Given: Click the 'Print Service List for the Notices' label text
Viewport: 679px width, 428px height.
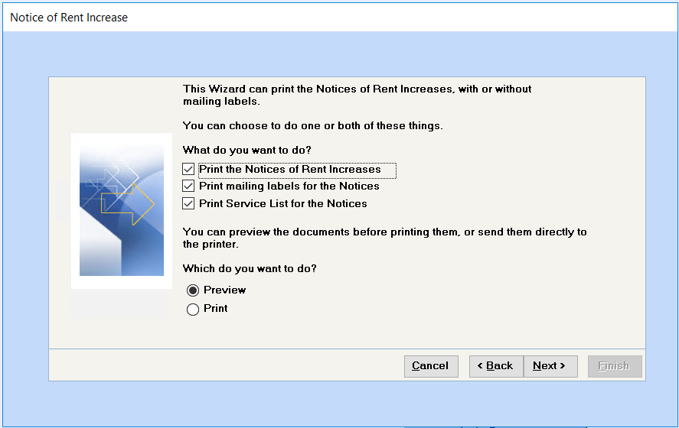Looking at the screenshot, I should click(x=282, y=203).
